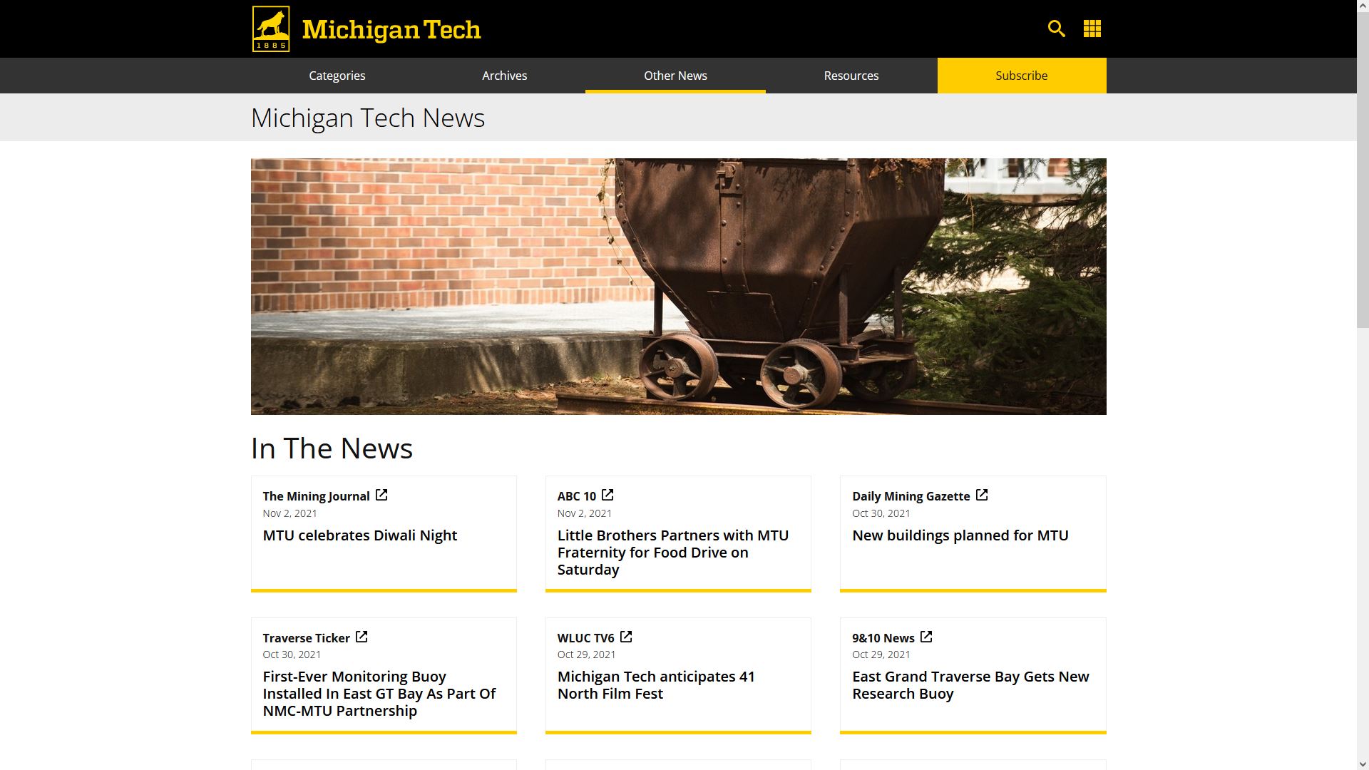1369x770 pixels.
Task: Open the grid apps menu icon
Action: tap(1092, 29)
